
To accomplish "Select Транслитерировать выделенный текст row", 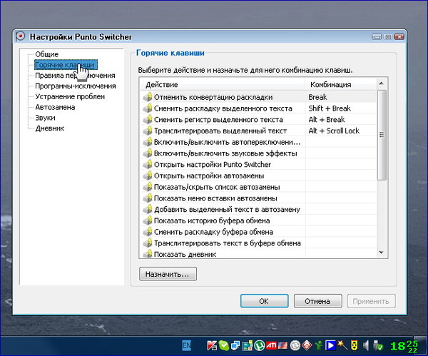I will pyautogui.click(x=258, y=131).
